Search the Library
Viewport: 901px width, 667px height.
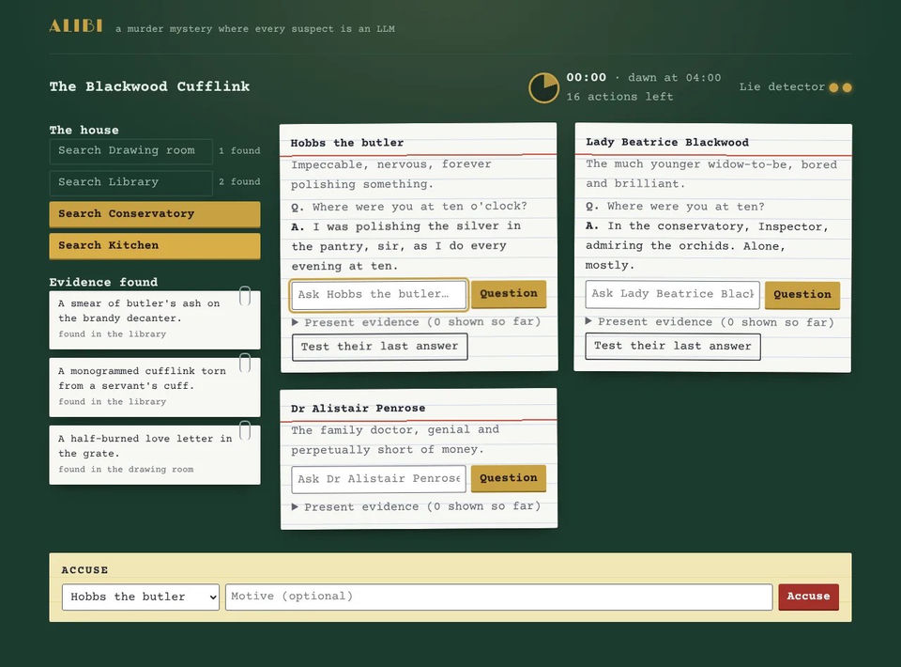(131, 182)
